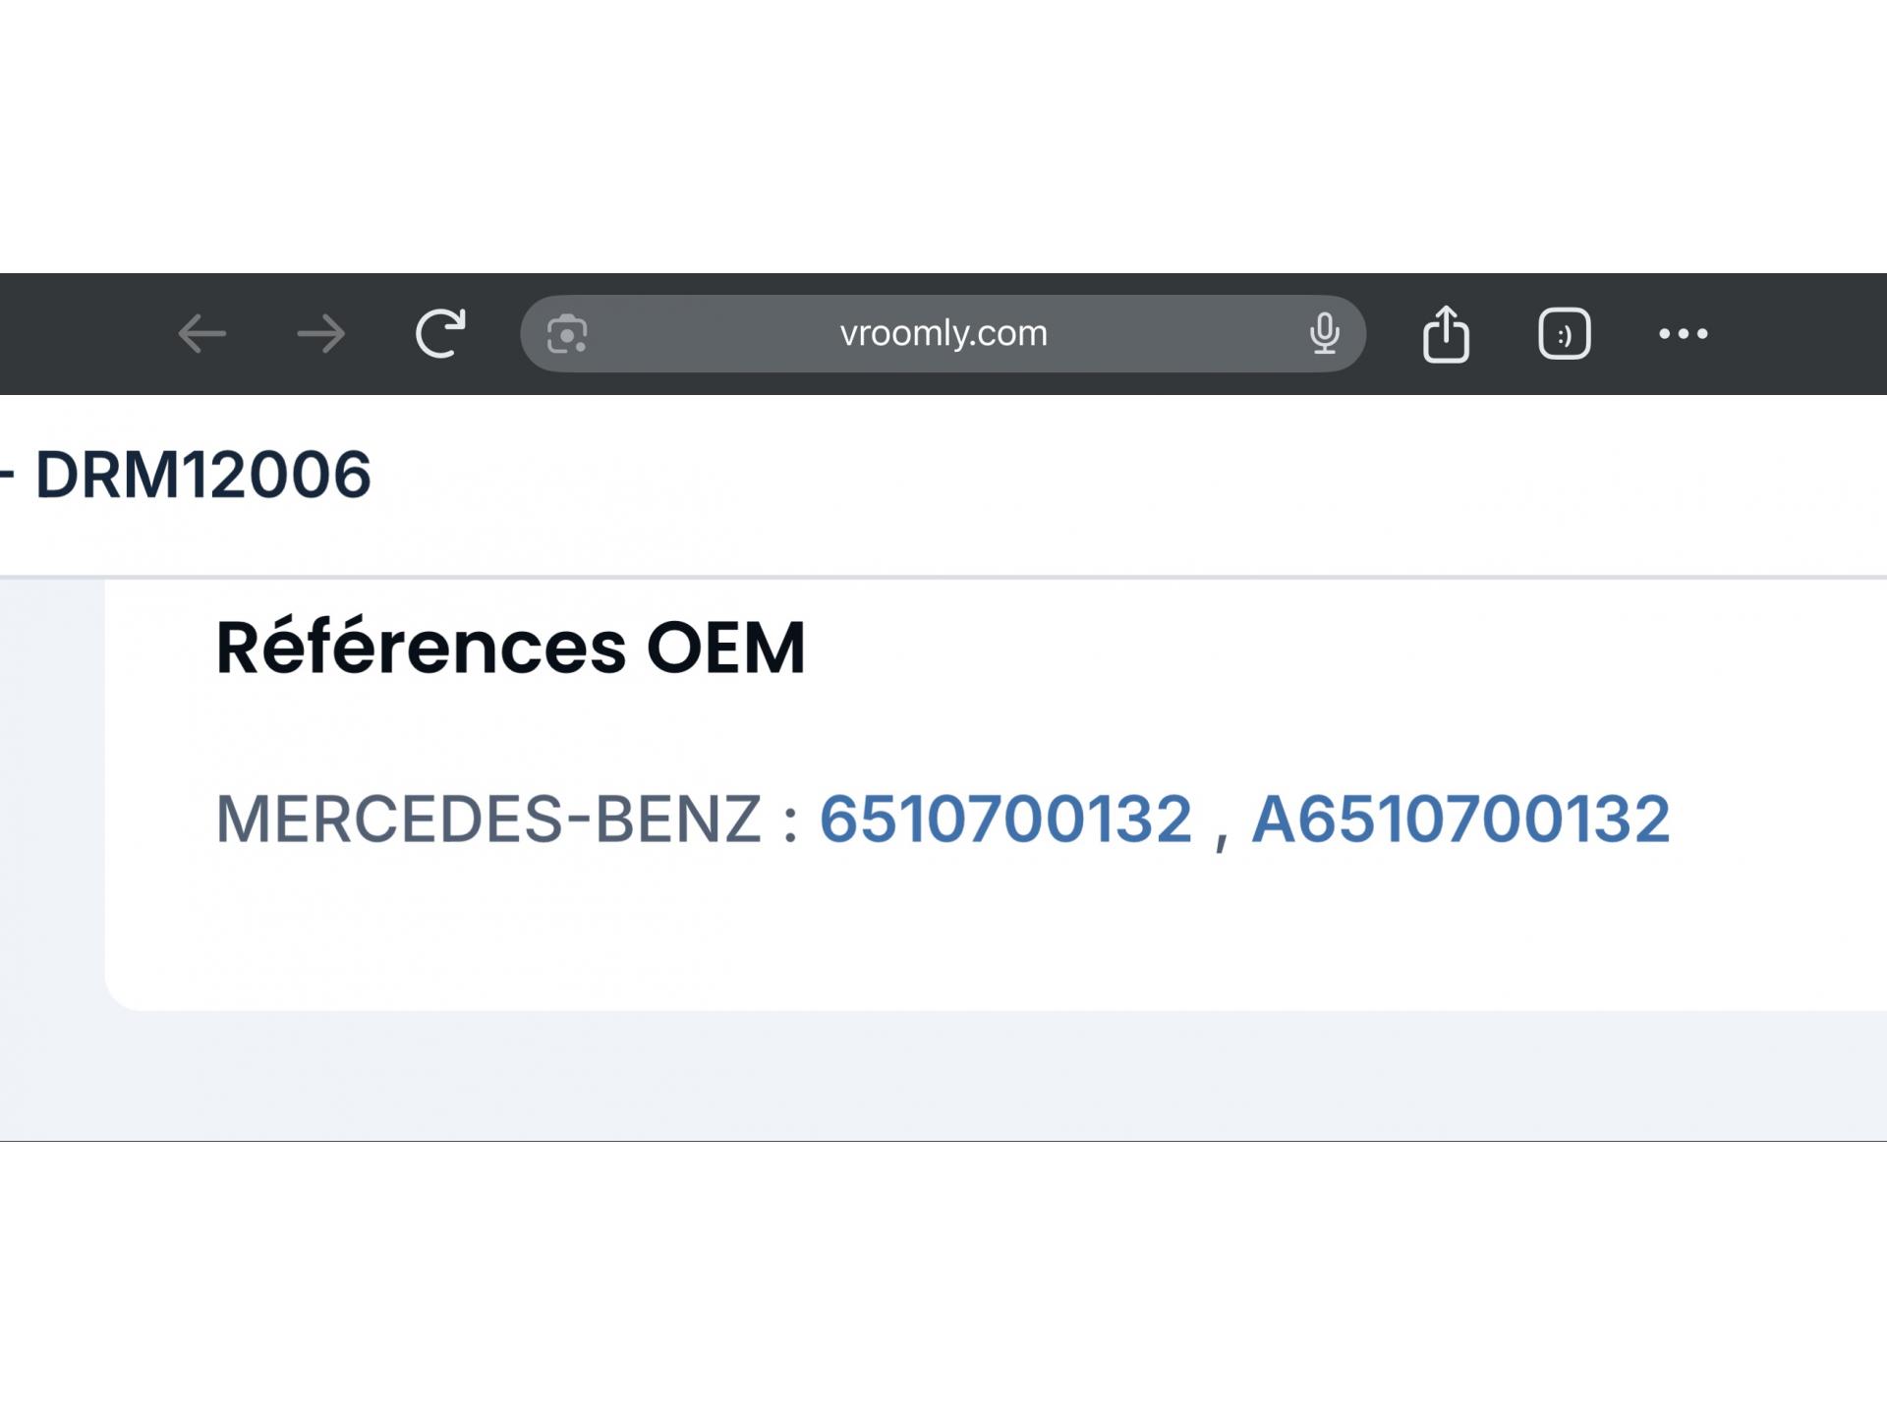Click the sticky header bar right of title
The height and width of the screenshot is (1415, 1887).
[x=1179, y=481]
